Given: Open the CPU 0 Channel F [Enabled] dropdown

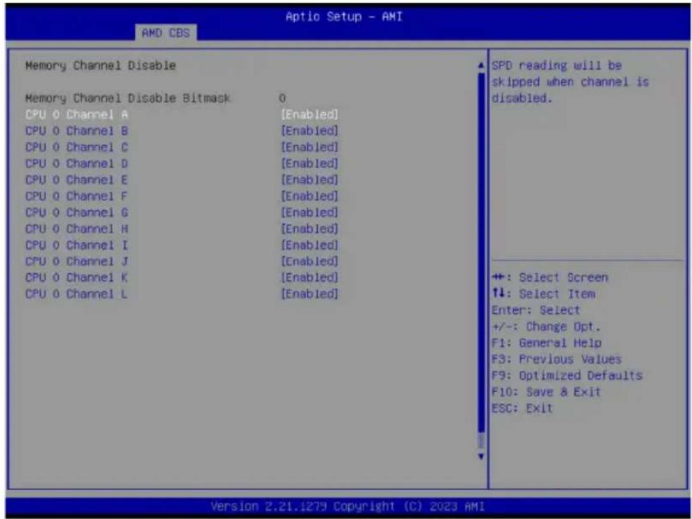Looking at the screenshot, I should [x=310, y=196].
